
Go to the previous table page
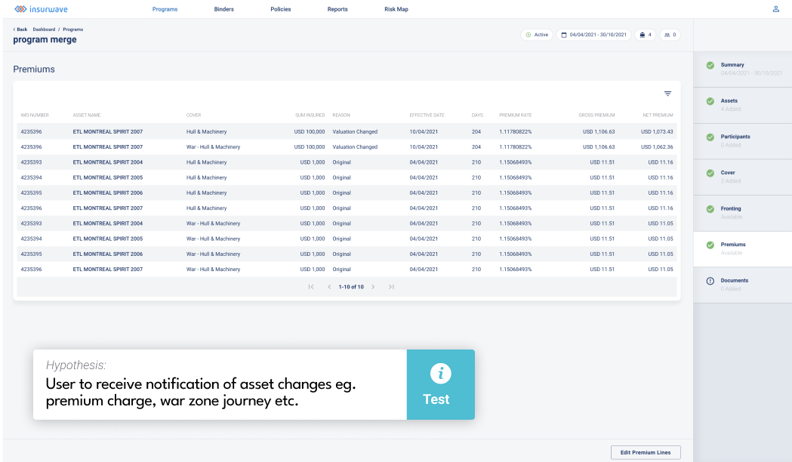coord(329,287)
